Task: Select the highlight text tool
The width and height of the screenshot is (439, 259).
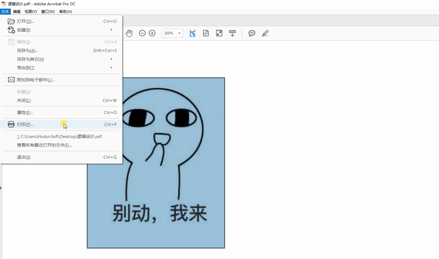Action: coord(265,33)
